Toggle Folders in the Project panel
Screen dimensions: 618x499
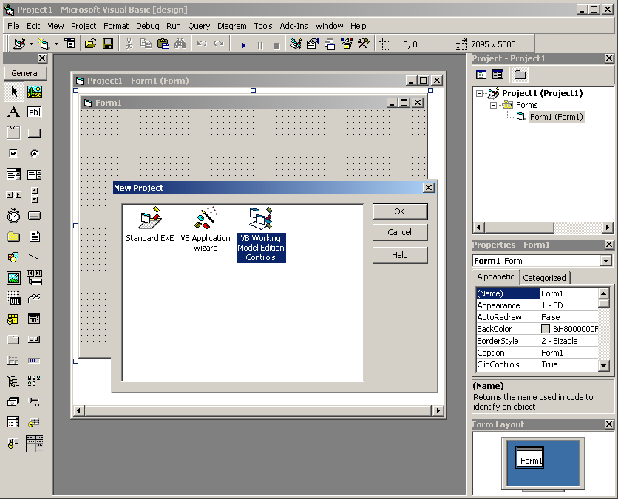click(520, 75)
